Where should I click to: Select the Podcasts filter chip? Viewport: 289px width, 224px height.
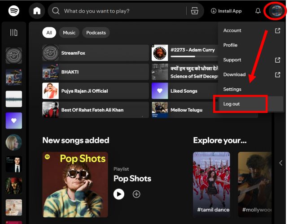click(96, 33)
